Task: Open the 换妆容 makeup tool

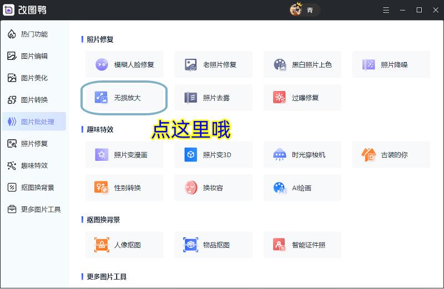Action: pos(213,187)
